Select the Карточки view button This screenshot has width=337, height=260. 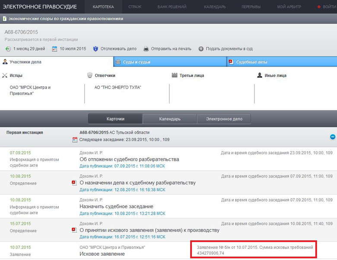115,119
